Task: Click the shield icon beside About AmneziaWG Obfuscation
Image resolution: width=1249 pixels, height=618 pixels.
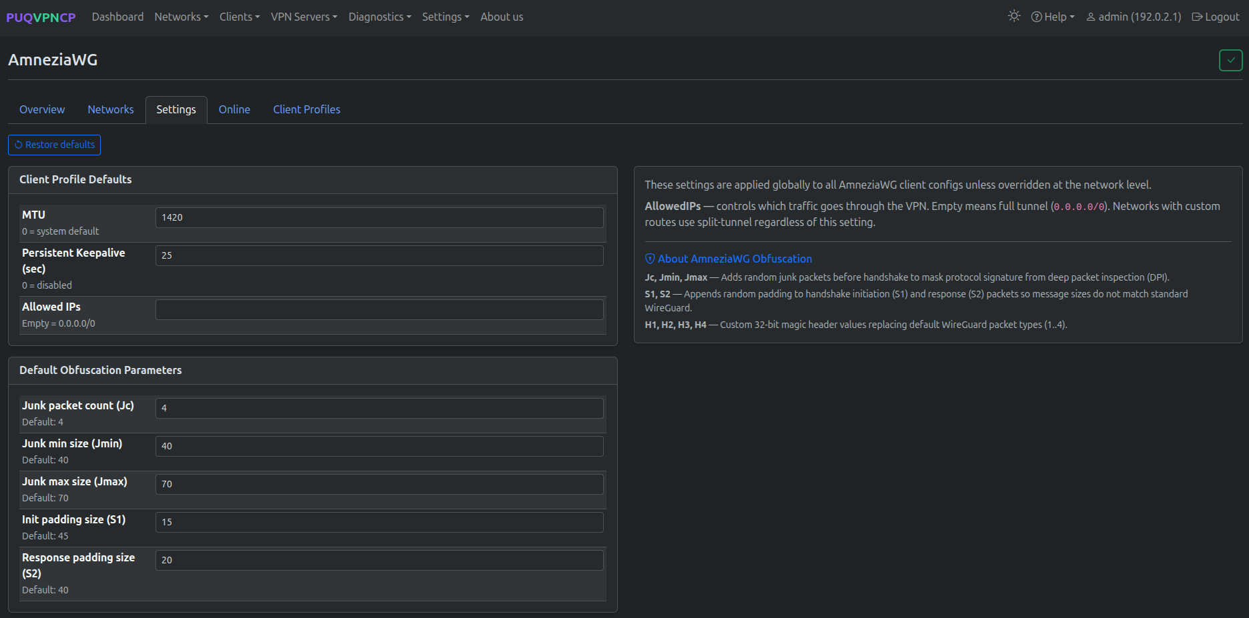Action: 650,259
